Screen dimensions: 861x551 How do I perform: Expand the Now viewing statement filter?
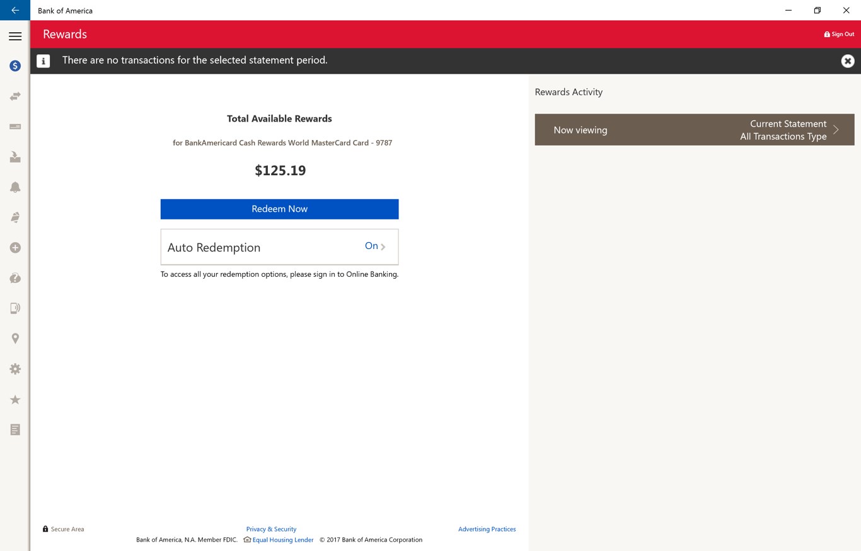point(694,130)
